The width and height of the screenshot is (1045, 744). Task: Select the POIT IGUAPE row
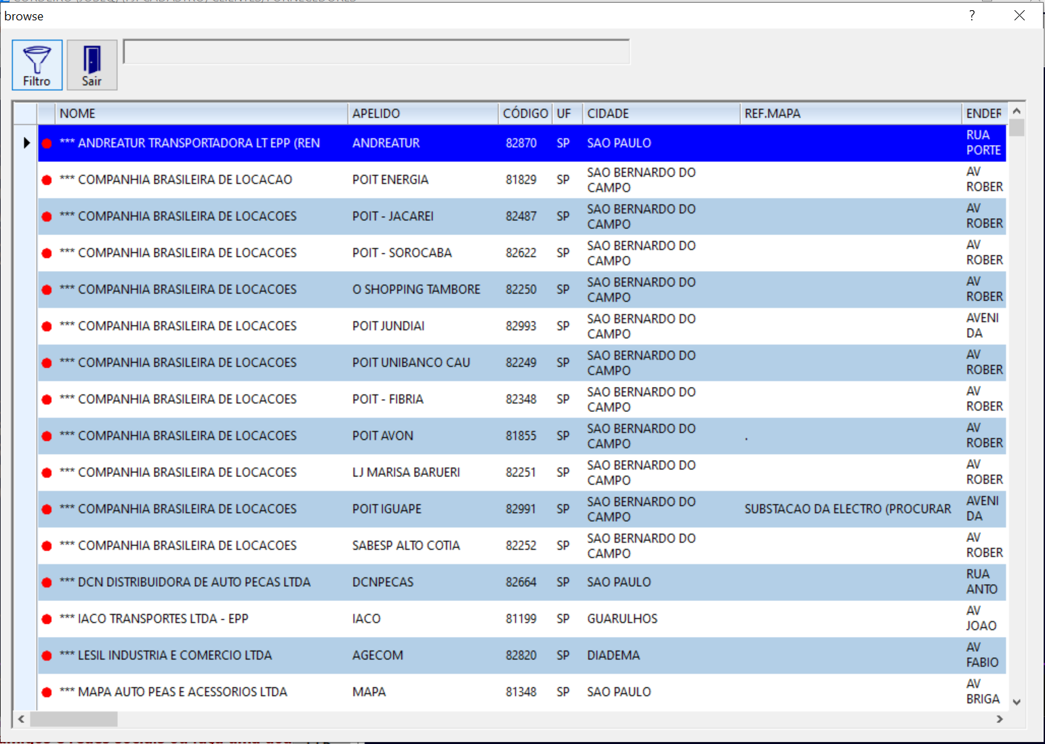click(x=387, y=509)
